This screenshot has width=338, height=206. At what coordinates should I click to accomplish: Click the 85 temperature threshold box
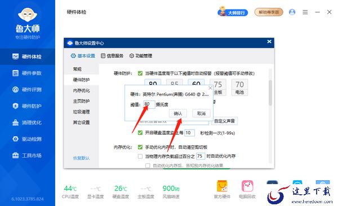click(x=175, y=83)
